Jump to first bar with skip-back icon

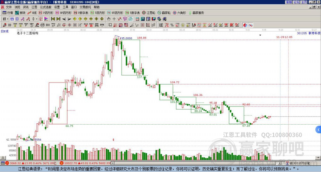[53, 19]
